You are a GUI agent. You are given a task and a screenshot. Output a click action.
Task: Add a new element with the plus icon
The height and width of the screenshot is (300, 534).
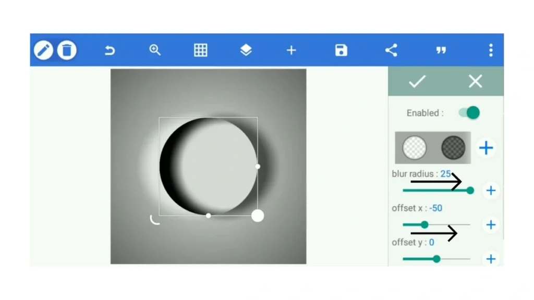click(291, 50)
